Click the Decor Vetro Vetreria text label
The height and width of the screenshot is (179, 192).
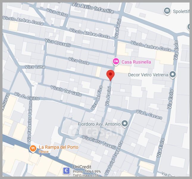[148, 75]
